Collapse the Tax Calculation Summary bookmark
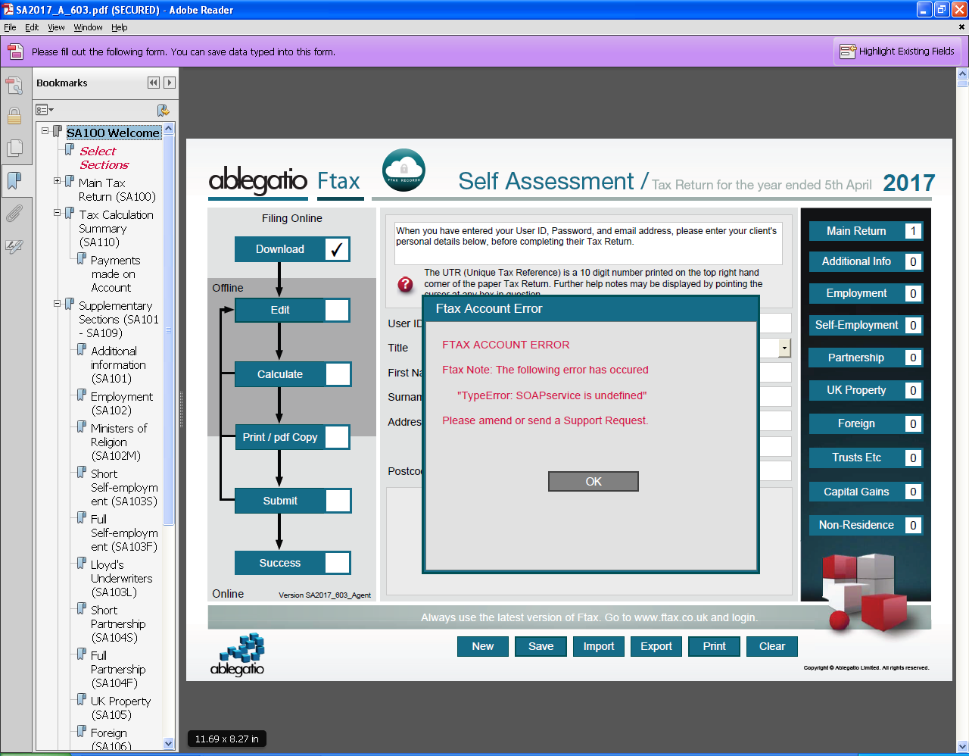969x756 pixels. tap(57, 213)
